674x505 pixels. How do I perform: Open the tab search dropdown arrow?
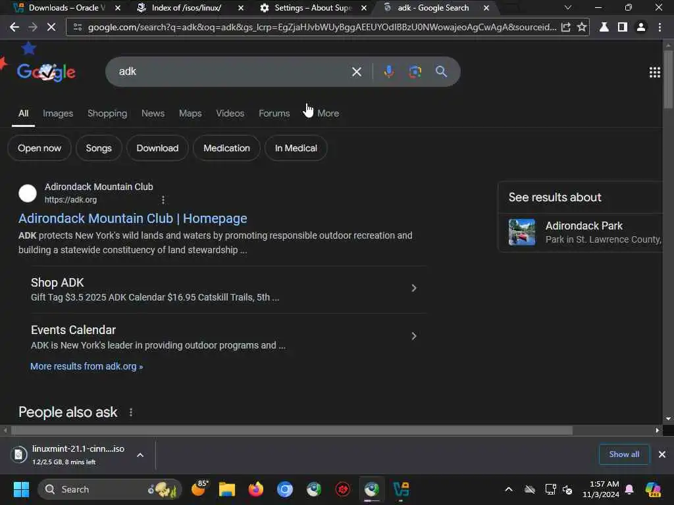click(x=568, y=8)
